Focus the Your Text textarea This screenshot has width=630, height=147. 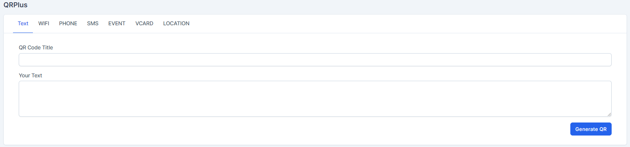(x=315, y=99)
